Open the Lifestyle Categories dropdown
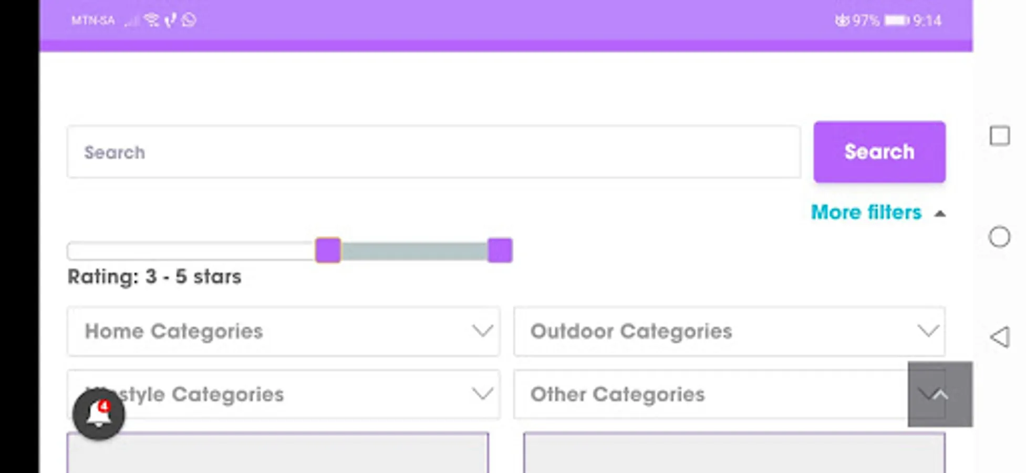The image size is (1026, 473). (x=283, y=394)
